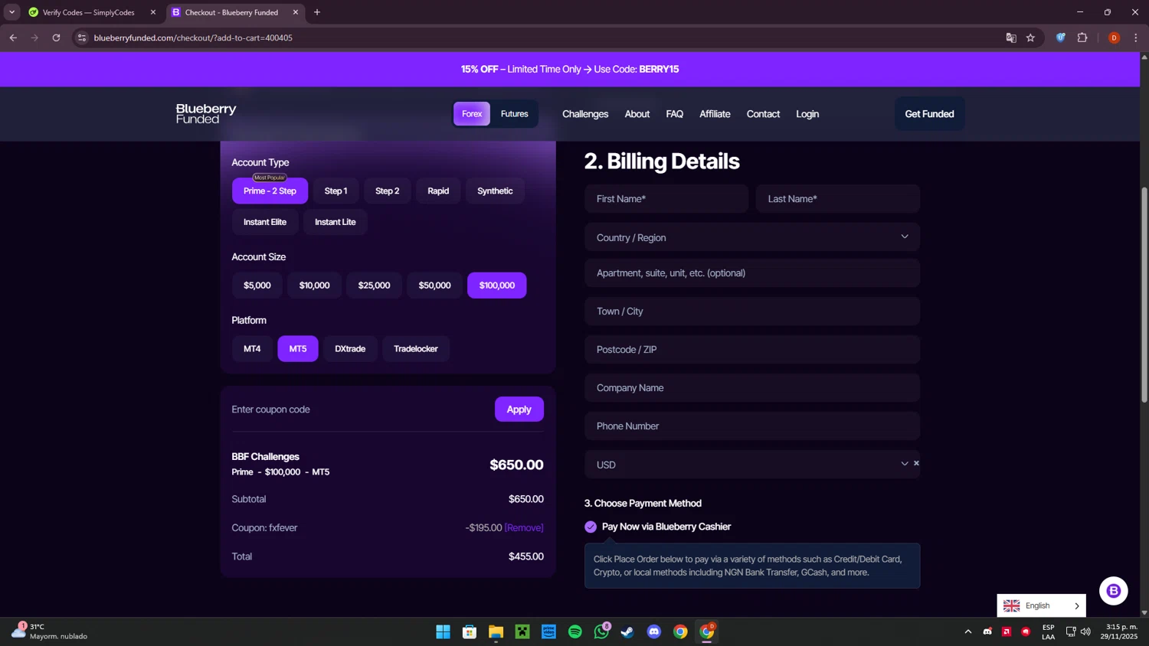Choose the $100,000 account size
Screen dimensions: 1149x646
[x=497, y=285]
